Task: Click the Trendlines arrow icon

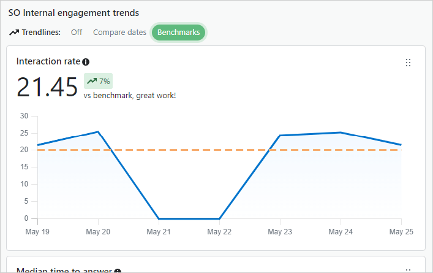Action: point(14,33)
